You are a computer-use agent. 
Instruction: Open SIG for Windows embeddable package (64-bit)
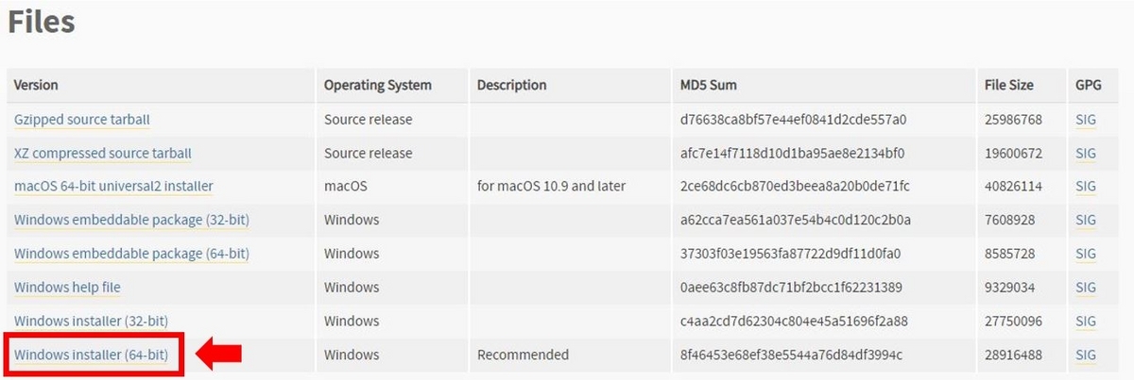tap(1086, 254)
